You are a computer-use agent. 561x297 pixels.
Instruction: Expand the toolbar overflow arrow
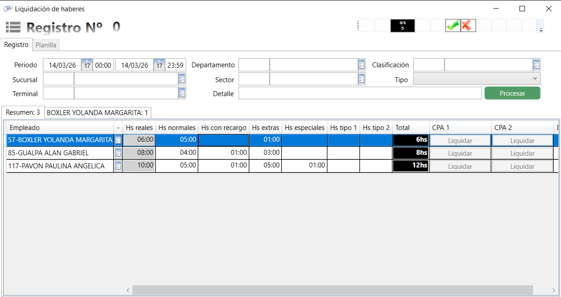pyautogui.click(x=541, y=30)
